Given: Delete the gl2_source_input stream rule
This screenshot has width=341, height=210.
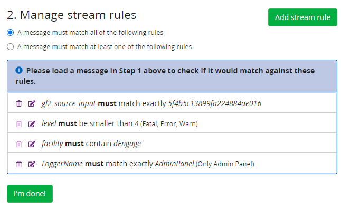Looking at the screenshot, I should 19,103.
